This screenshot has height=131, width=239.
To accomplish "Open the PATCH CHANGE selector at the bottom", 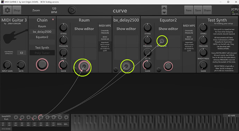I will (x=6, y=129).
